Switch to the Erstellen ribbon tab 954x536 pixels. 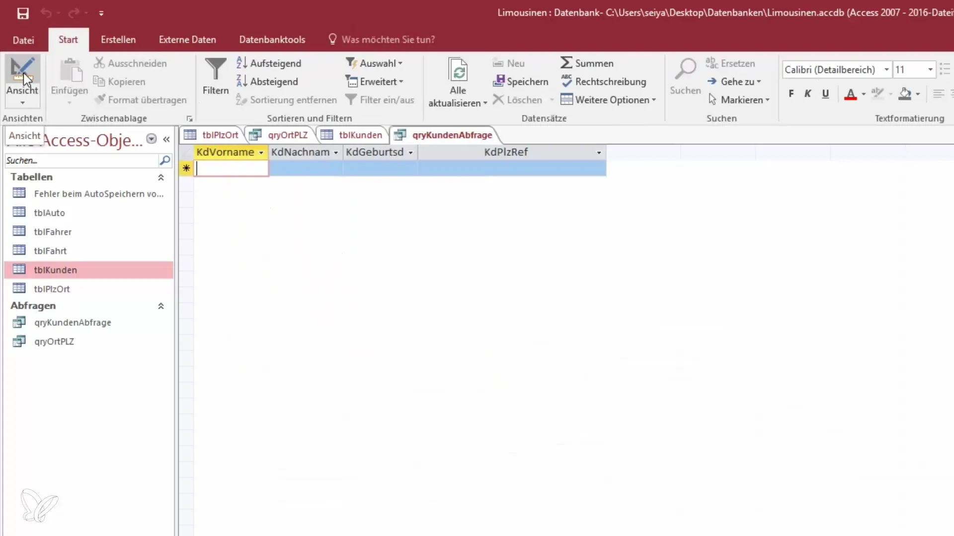(118, 40)
